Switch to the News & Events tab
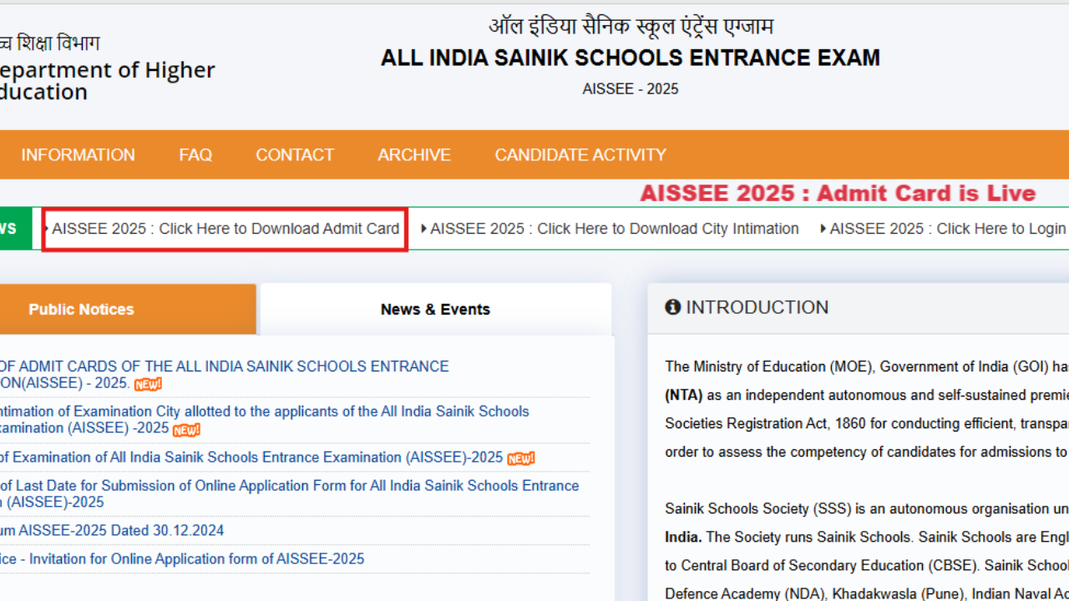The width and height of the screenshot is (1069, 601). tap(435, 309)
